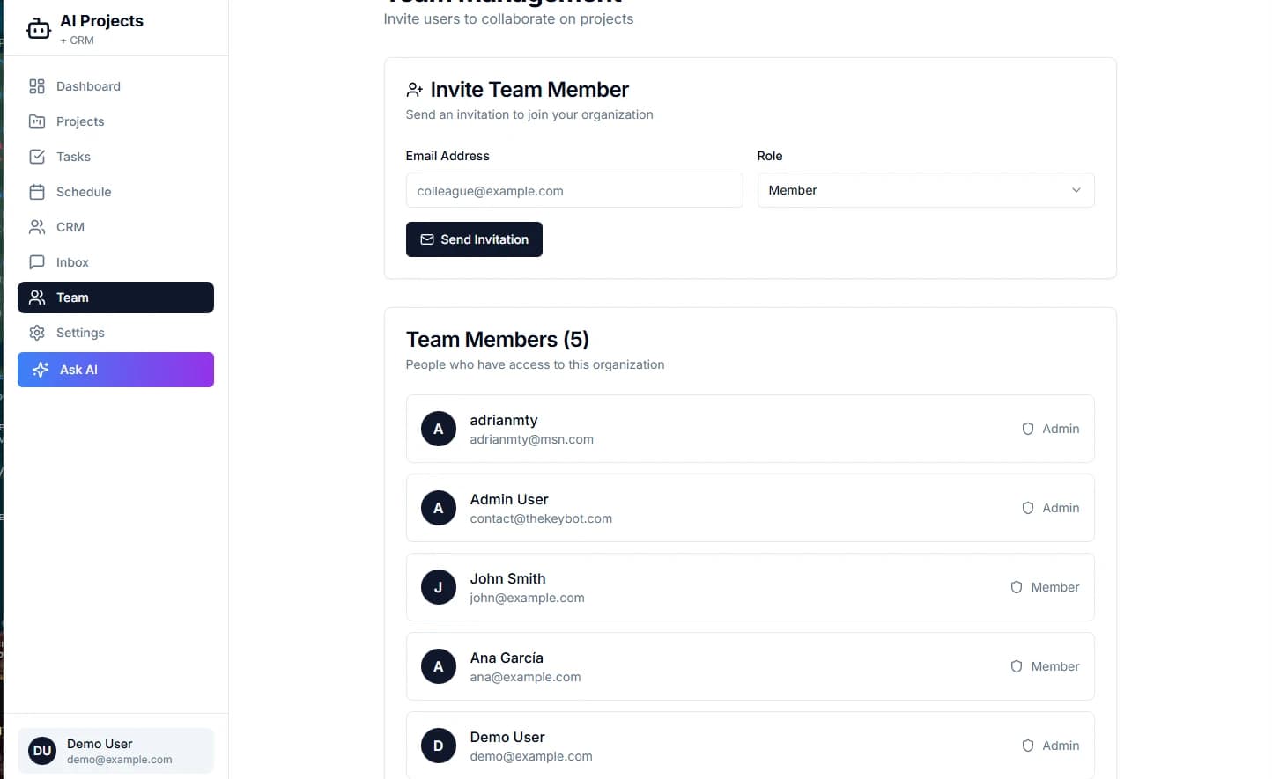Select the Projects folder icon

[x=37, y=121]
